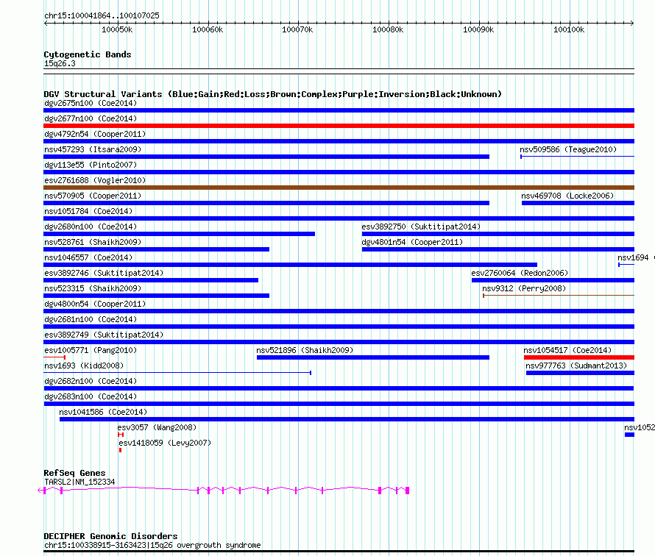655x556 pixels.
Task: Select dgv2681n100 (Coe2014) label
Action: 91,319
